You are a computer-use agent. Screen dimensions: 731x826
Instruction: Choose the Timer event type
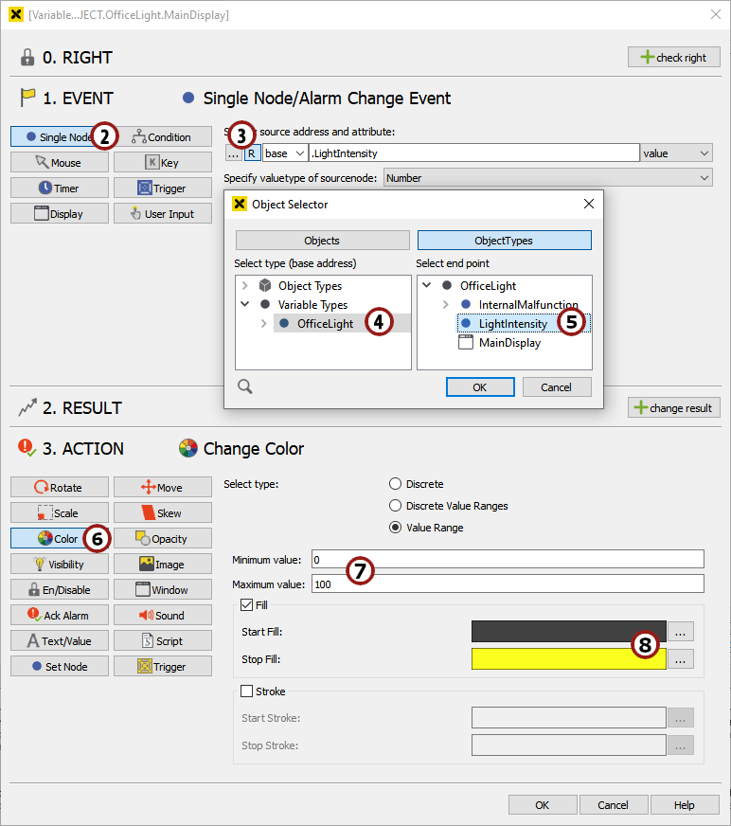(59, 189)
